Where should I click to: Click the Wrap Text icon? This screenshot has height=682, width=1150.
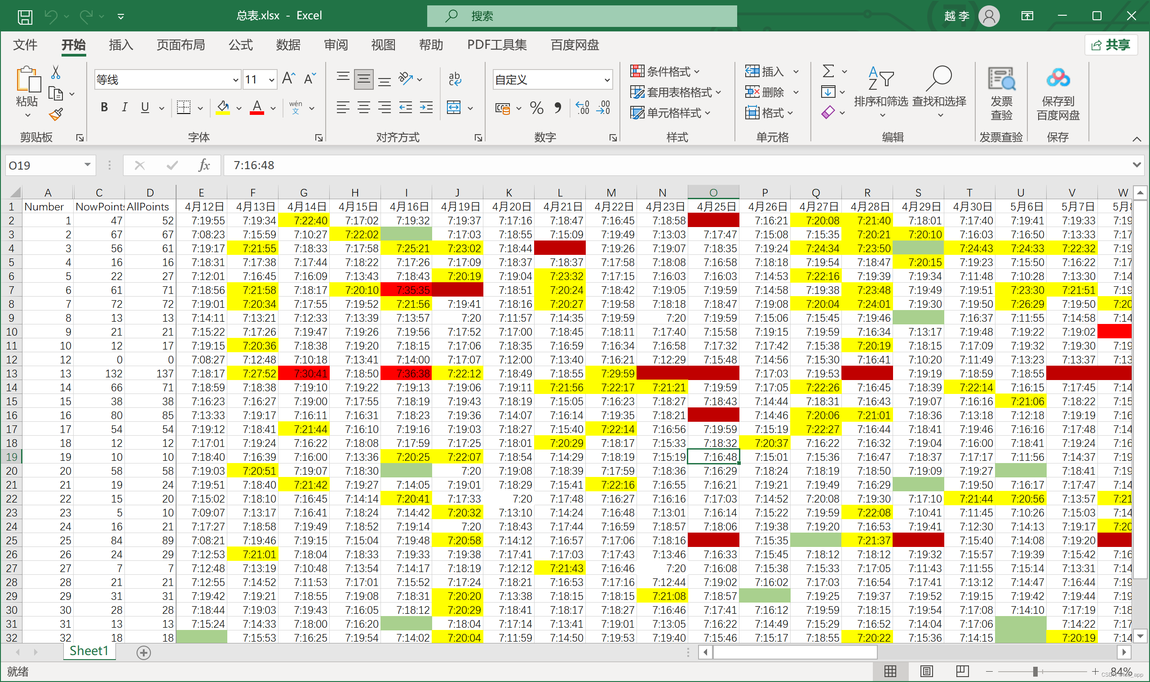point(455,79)
